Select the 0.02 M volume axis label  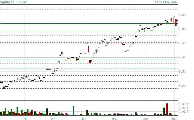click(x=184, y=108)
